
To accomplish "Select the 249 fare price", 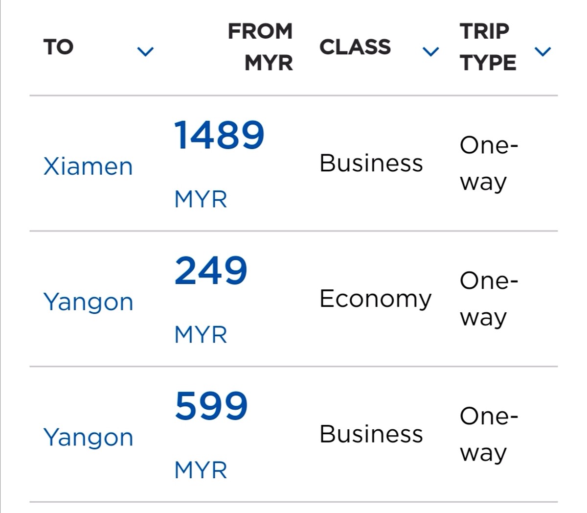I will coord(211,271).
